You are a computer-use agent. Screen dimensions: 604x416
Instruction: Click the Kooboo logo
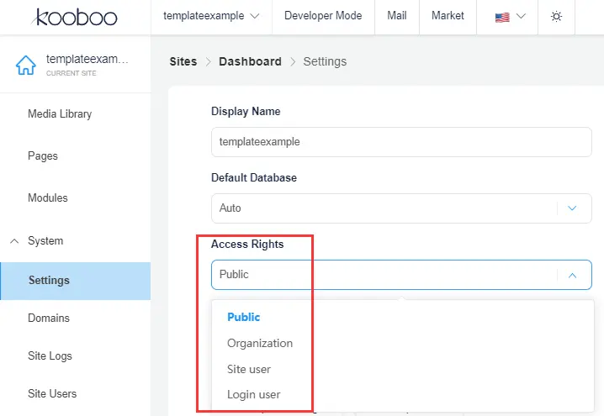tap(76, 17)
